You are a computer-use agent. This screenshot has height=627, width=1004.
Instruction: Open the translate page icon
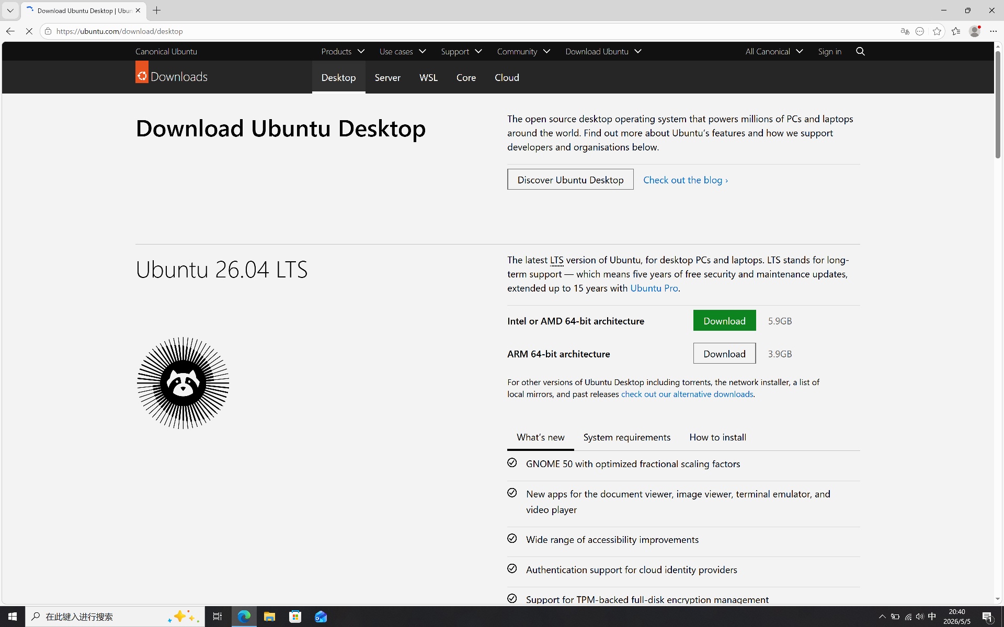click(x=905, y=31)
